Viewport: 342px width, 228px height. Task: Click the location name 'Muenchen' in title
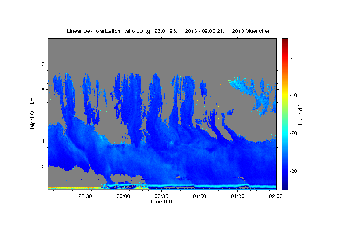tap(258, 31)
